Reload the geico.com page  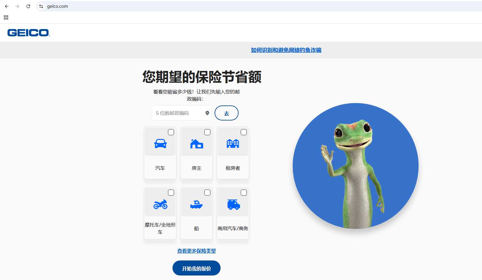tap(28, 6)
